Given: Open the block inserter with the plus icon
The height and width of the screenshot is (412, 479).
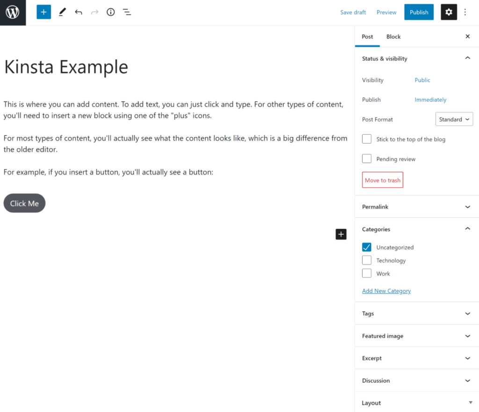Looking at the screenshot, I should tap(44, 12).
